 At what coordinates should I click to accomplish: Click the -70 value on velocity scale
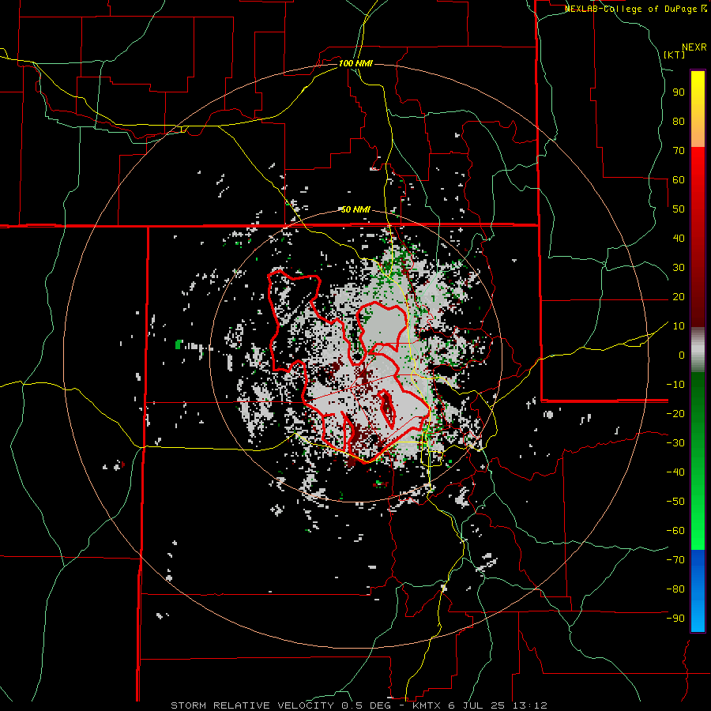tap(675, 560)
